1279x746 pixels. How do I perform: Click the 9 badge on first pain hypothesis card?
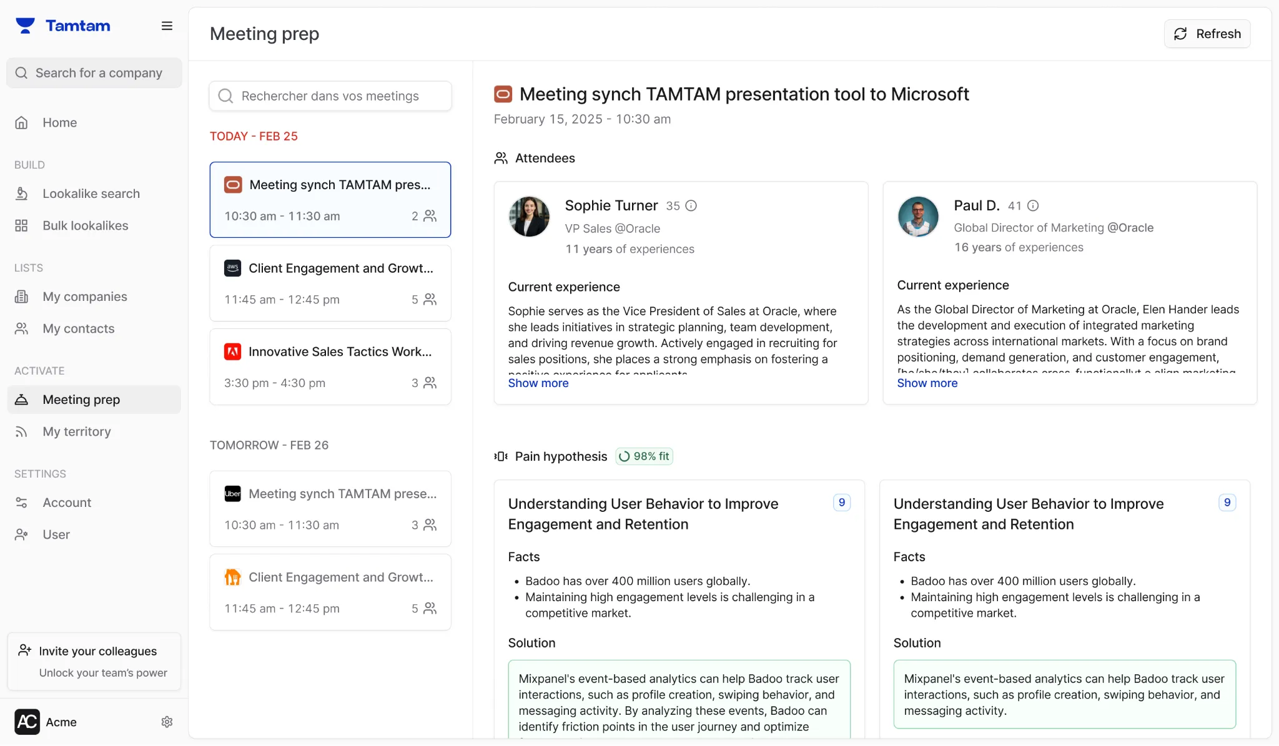pyautogui.click(x=841, y=503)
